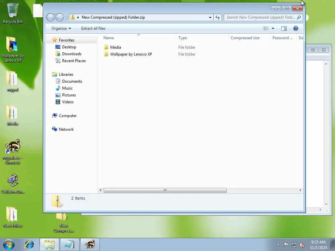Open Pictures library
Viewport: 335px width, 251px height.
[x=69, y=95]
